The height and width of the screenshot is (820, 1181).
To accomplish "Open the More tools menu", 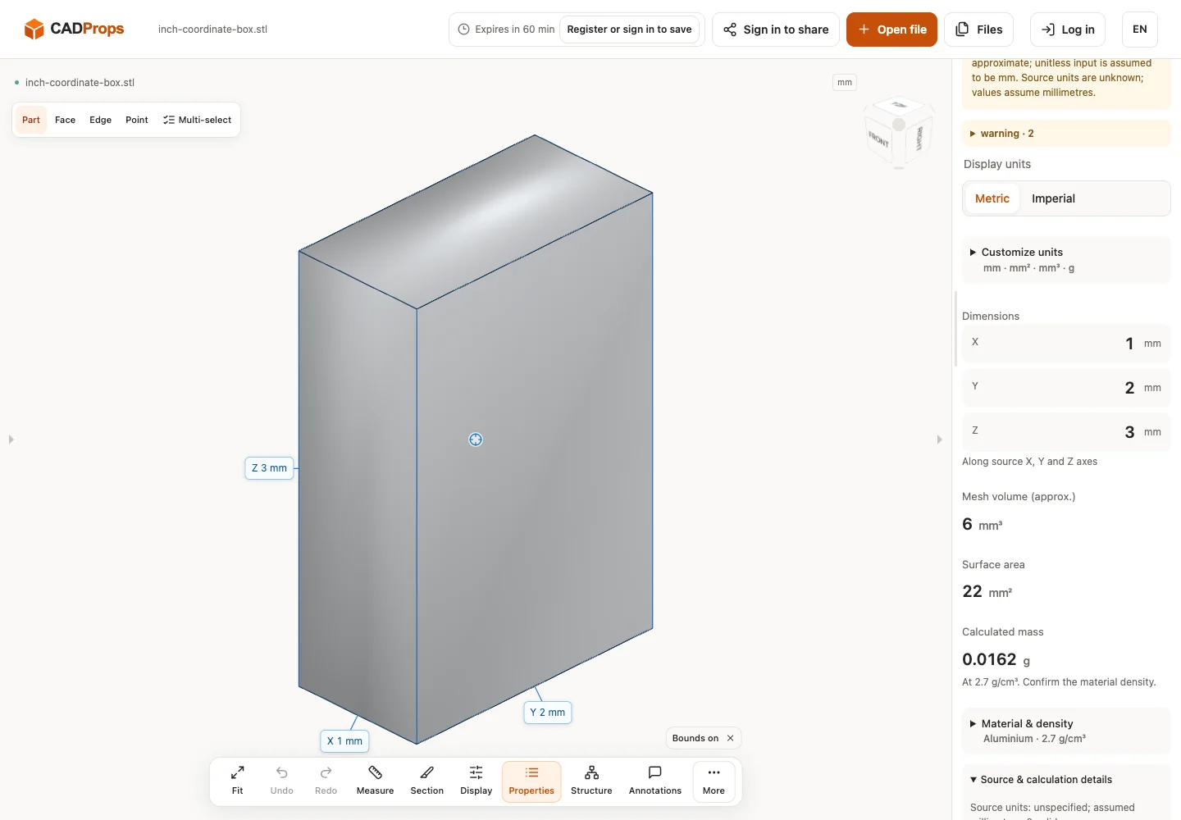I will (x=714, y=781).
